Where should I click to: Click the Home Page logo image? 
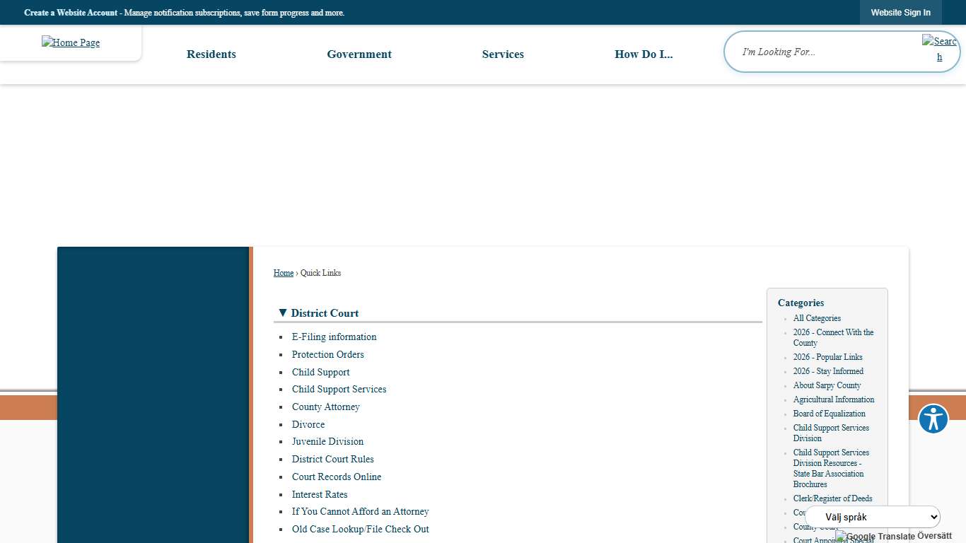pyautogui.click(x=71, y=42)
